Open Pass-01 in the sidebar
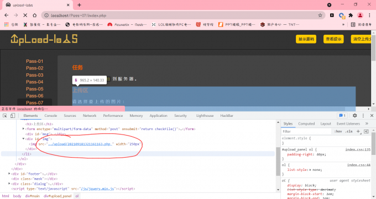Screen dimensions: 376x199 (x=35, y=61)
